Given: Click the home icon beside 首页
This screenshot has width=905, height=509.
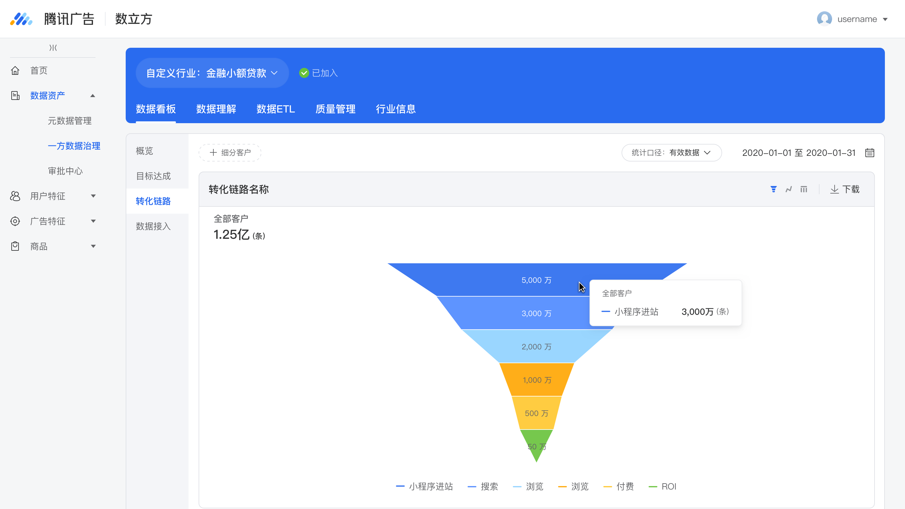Looking at the screenshot, I should point(15,71).
